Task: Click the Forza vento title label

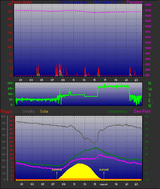Action: [x=22, y=2]
